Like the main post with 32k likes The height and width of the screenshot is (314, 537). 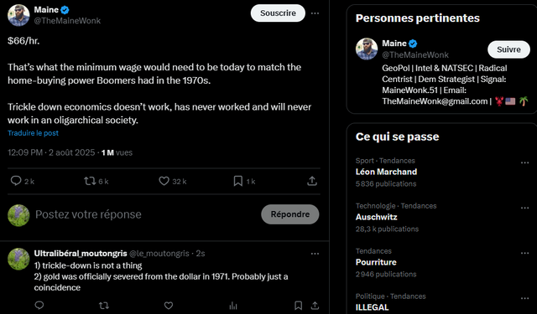164,181
